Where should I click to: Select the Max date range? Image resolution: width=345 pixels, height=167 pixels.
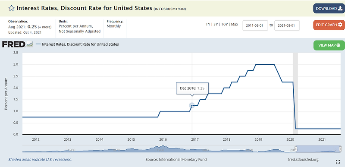235,25
